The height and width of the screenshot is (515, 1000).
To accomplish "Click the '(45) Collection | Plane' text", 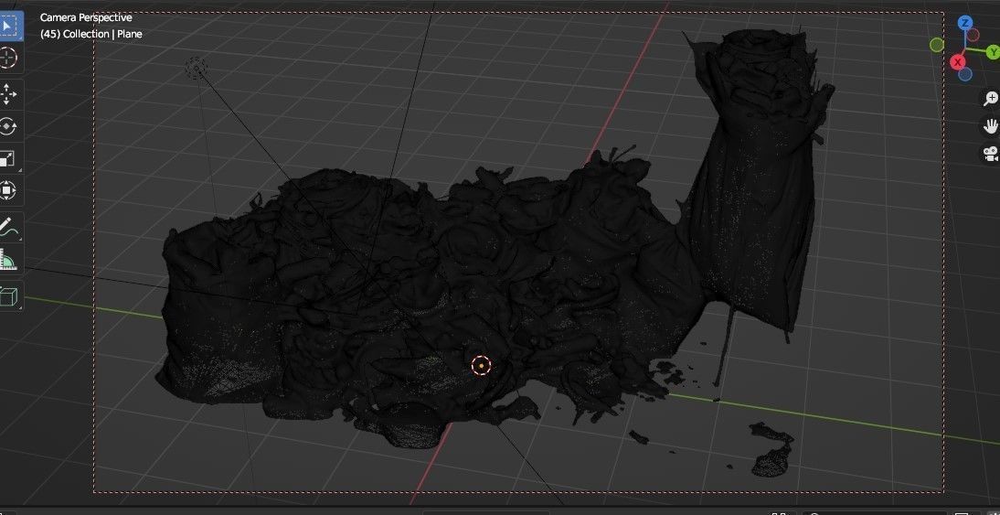I will click(91, 34).
